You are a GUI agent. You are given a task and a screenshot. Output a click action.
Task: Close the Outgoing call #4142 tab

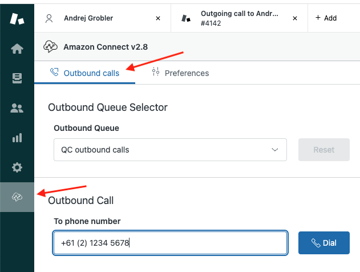click(295, 18)
